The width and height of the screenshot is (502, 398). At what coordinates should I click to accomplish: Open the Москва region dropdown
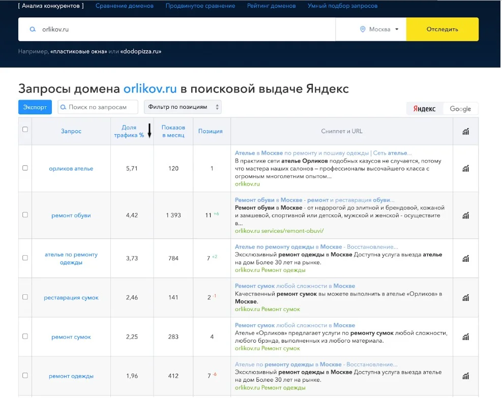click(380, 29)
